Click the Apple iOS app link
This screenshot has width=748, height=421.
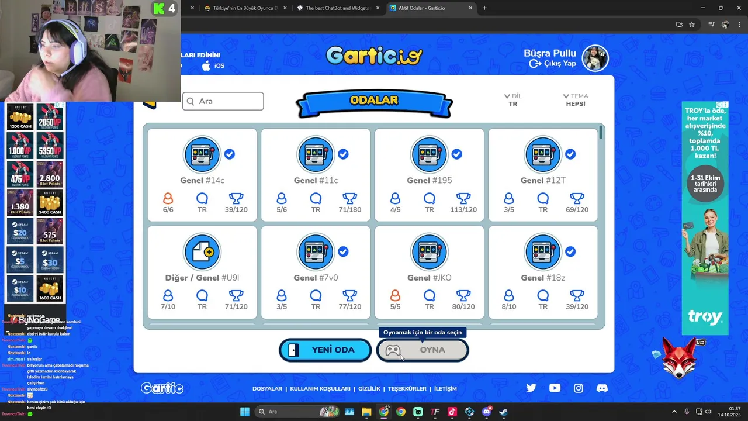(213, 65)
